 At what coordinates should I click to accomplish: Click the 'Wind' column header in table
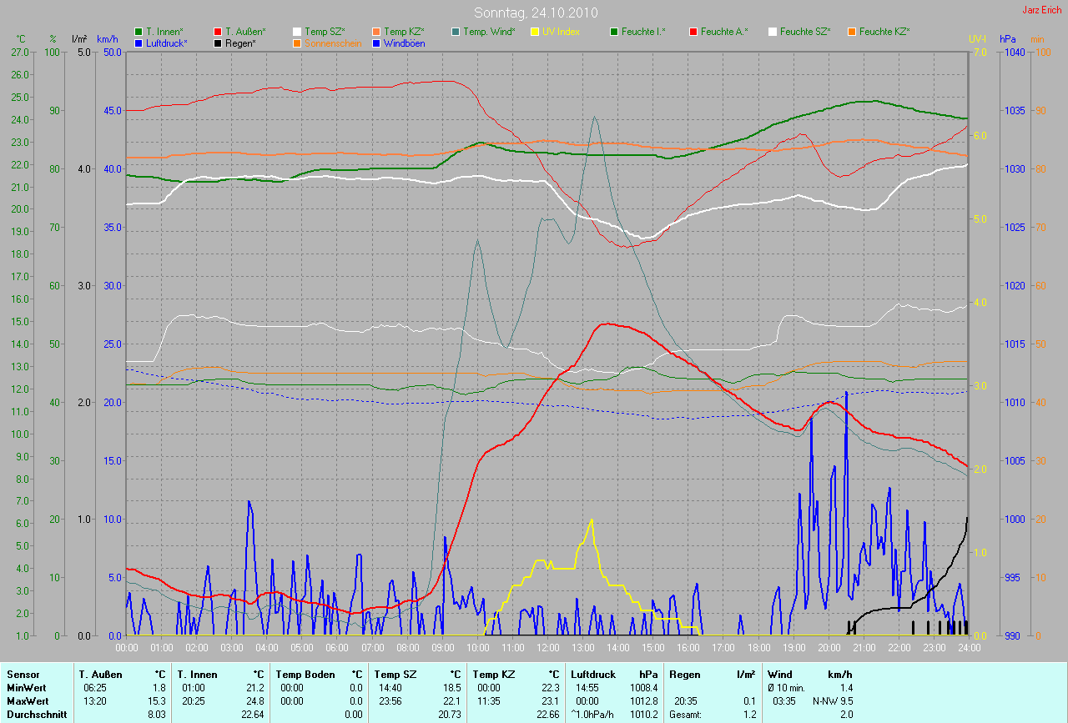click(779, 675)
